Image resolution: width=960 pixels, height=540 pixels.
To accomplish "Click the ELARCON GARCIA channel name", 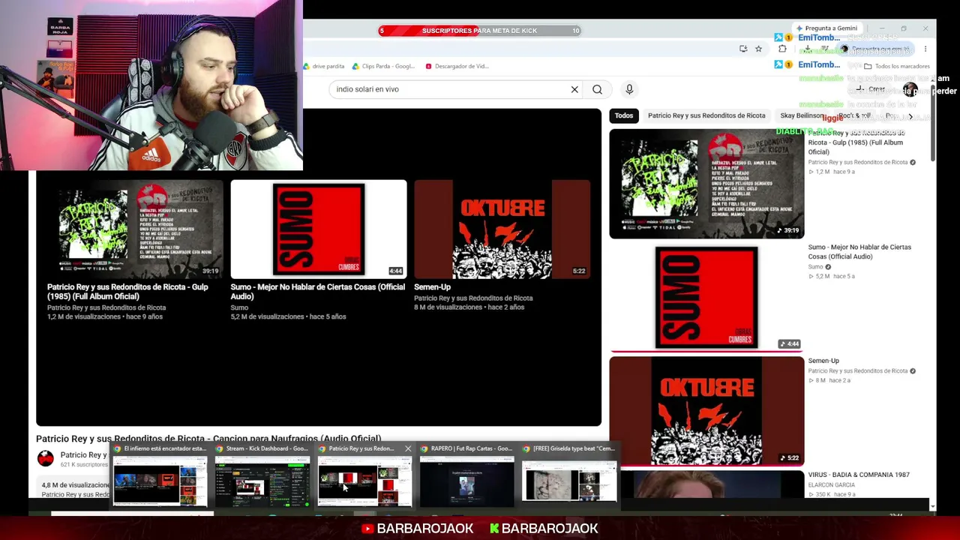I will coord(830,484).
